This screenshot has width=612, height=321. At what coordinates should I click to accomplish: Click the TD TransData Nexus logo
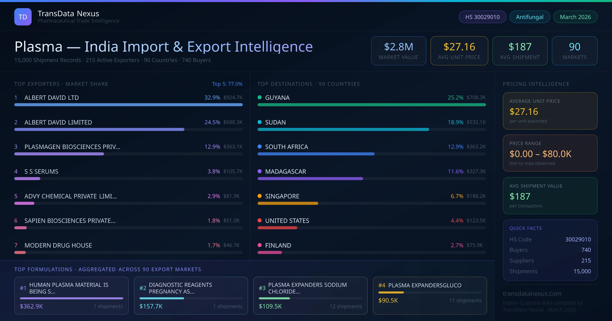coord(23,17)
